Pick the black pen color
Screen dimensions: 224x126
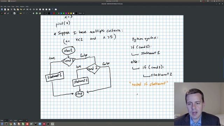[x=49, y=13]
